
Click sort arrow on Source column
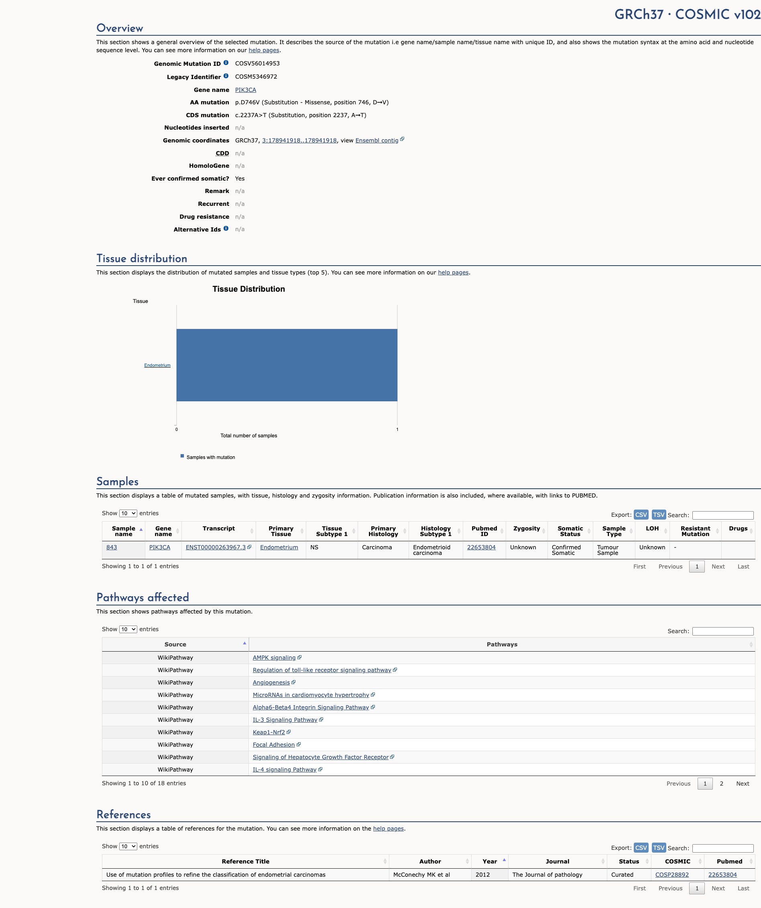pyautogui.click(x=244, y=643)
